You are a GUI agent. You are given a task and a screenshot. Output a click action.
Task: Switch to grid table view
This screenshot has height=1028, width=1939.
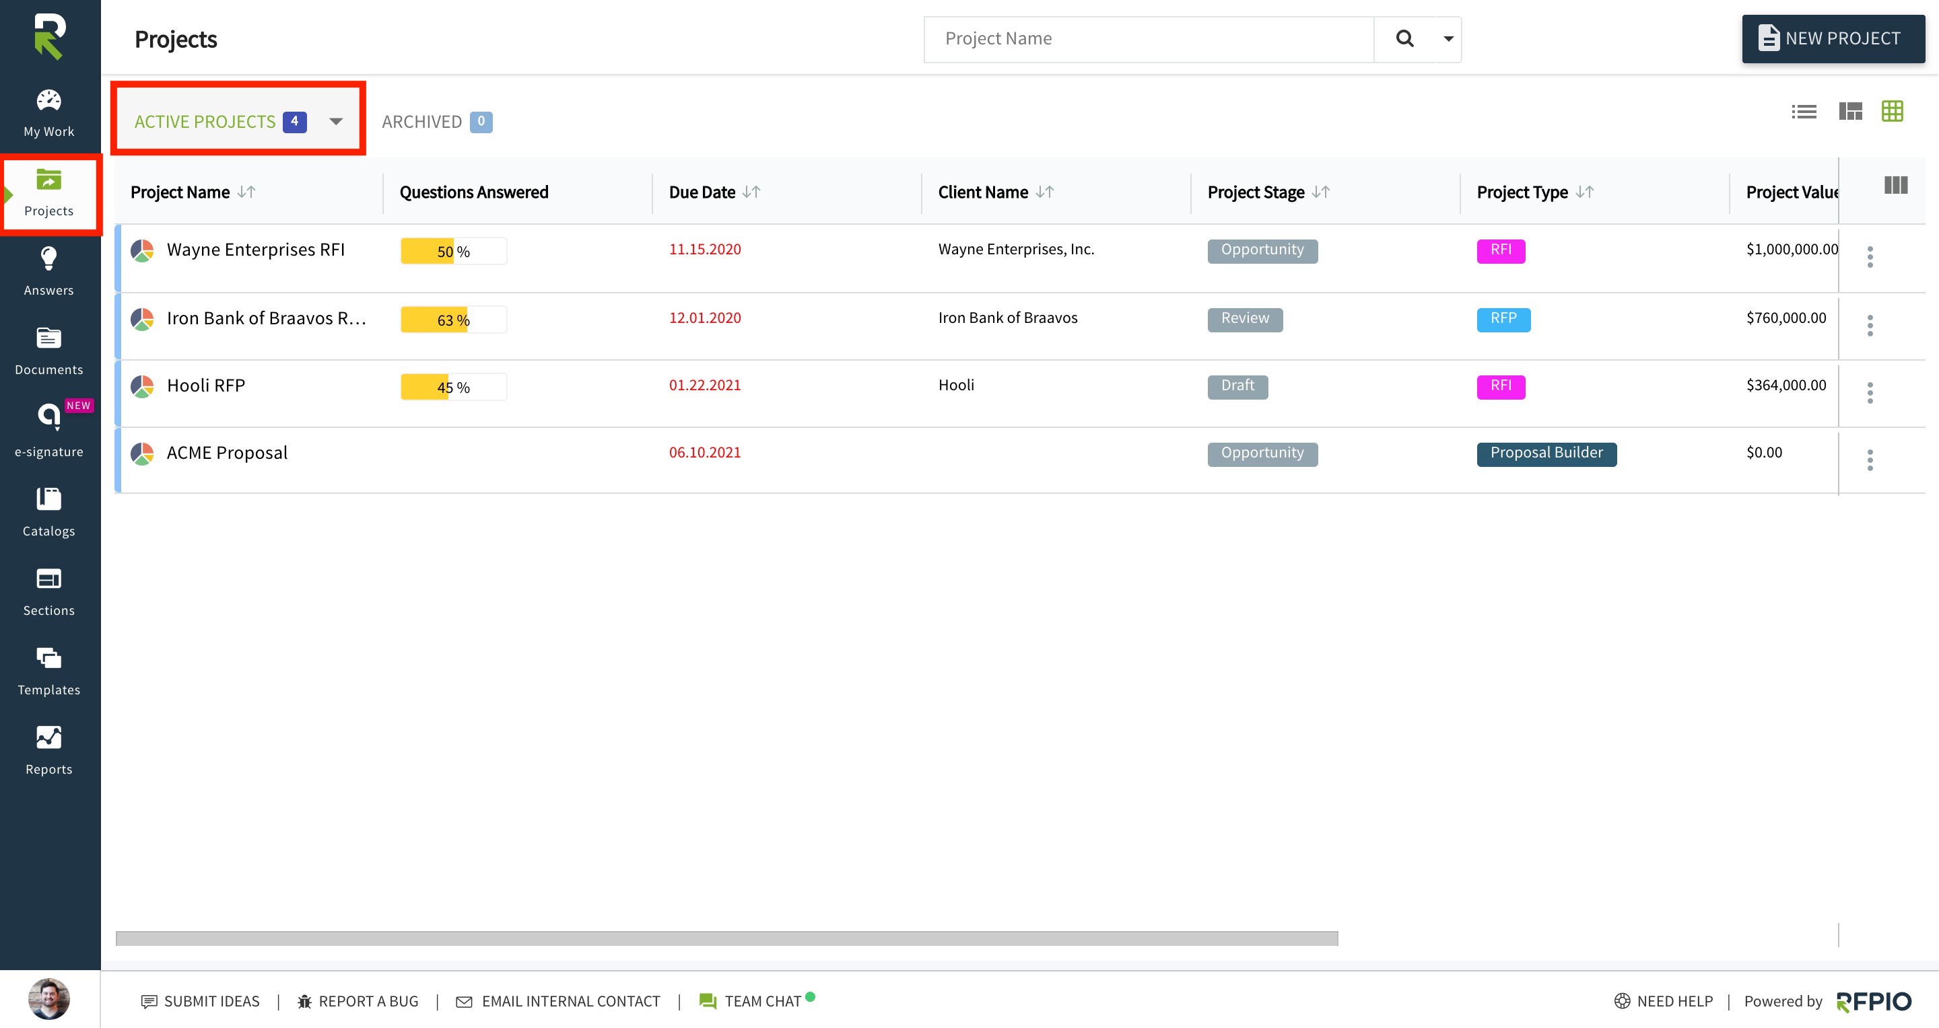1893,111
